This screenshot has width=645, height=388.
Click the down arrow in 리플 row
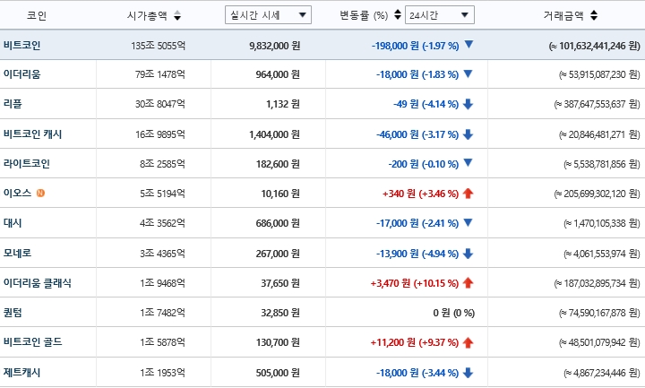point(468,104)
